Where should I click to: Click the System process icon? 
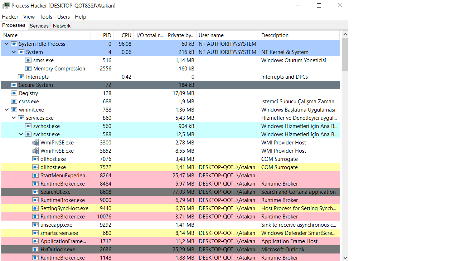point(21,52)
